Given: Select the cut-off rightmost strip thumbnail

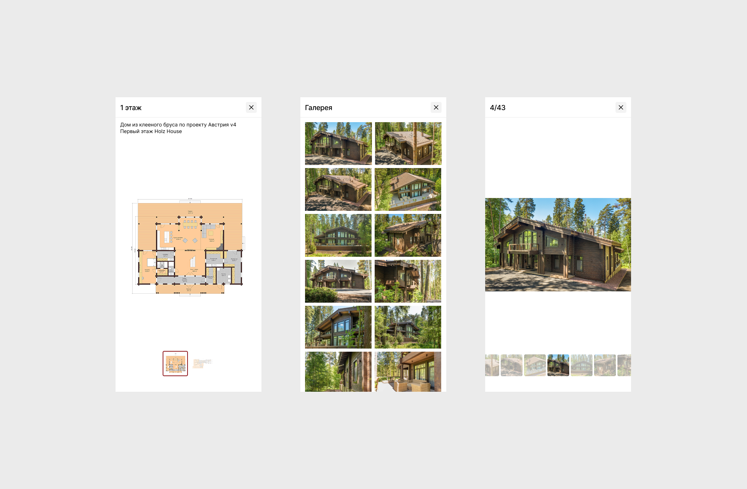Looking at the screenshot, I should click(x=624, y=365).
